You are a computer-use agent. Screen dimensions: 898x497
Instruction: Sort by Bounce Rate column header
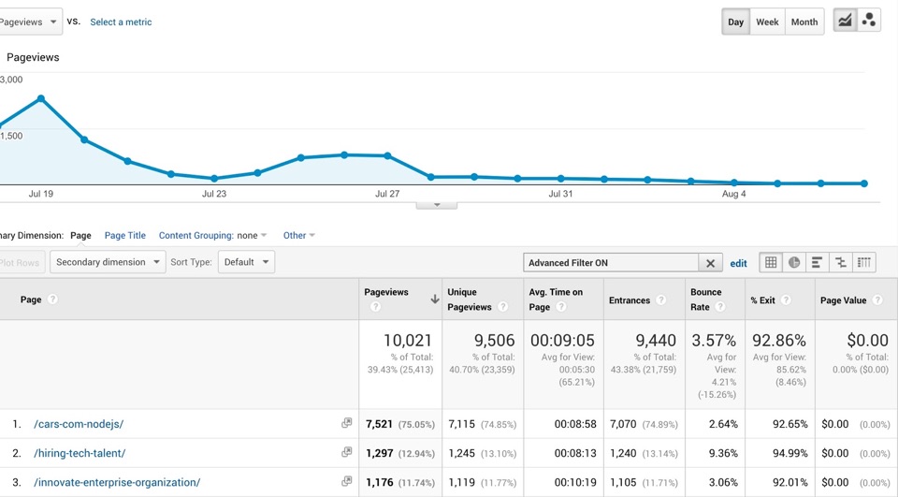[x=705, y=300]
